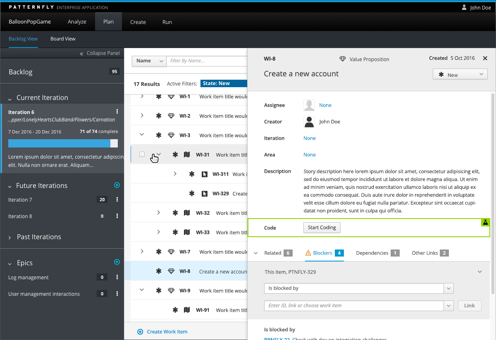The image size is (496, 340).
Task: Switch to the Related links tab
Action: click(x=278, y=253)
